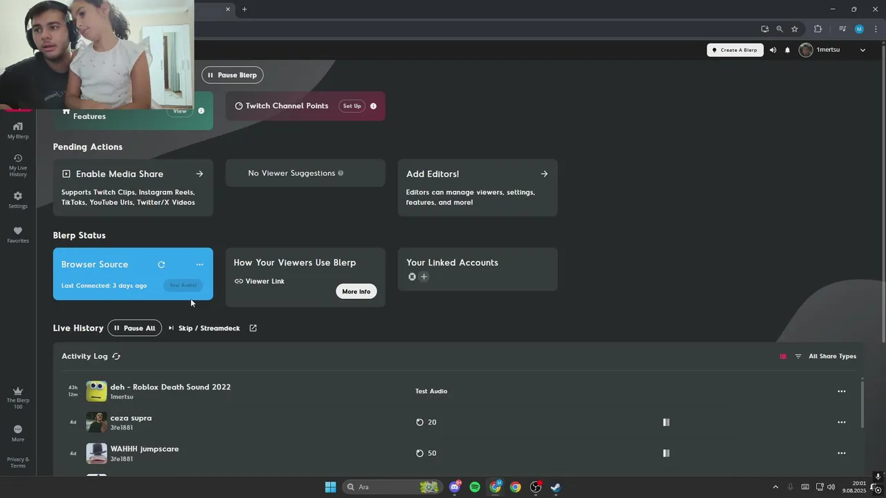886x498 pixels.
Task: Open the My Blerp sidebar page
Action: pos(18,130)
